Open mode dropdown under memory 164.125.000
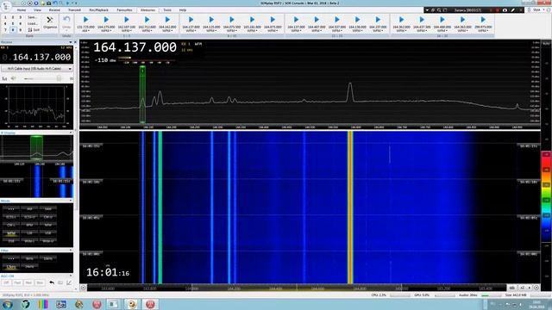Viewport: 552px width, 310px height. click(x=211, y=31)
